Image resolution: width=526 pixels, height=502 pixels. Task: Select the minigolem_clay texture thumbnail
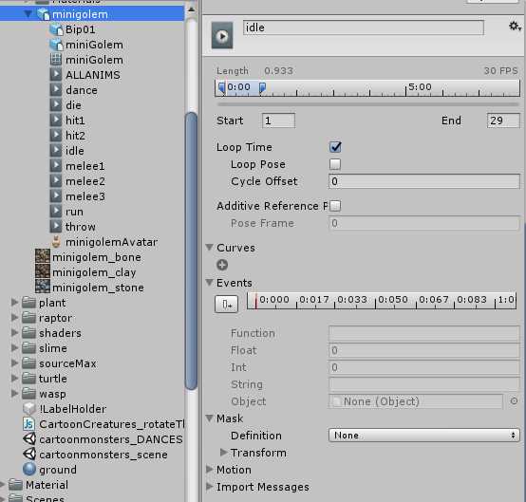pyautogui.click(x=43, y=272)
